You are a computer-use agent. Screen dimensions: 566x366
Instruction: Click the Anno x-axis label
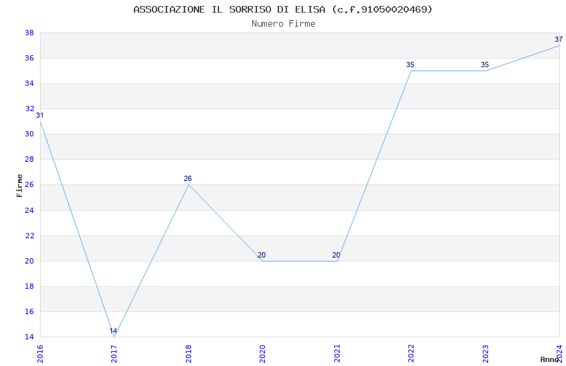pyautogui.click(x=549, y=359)
